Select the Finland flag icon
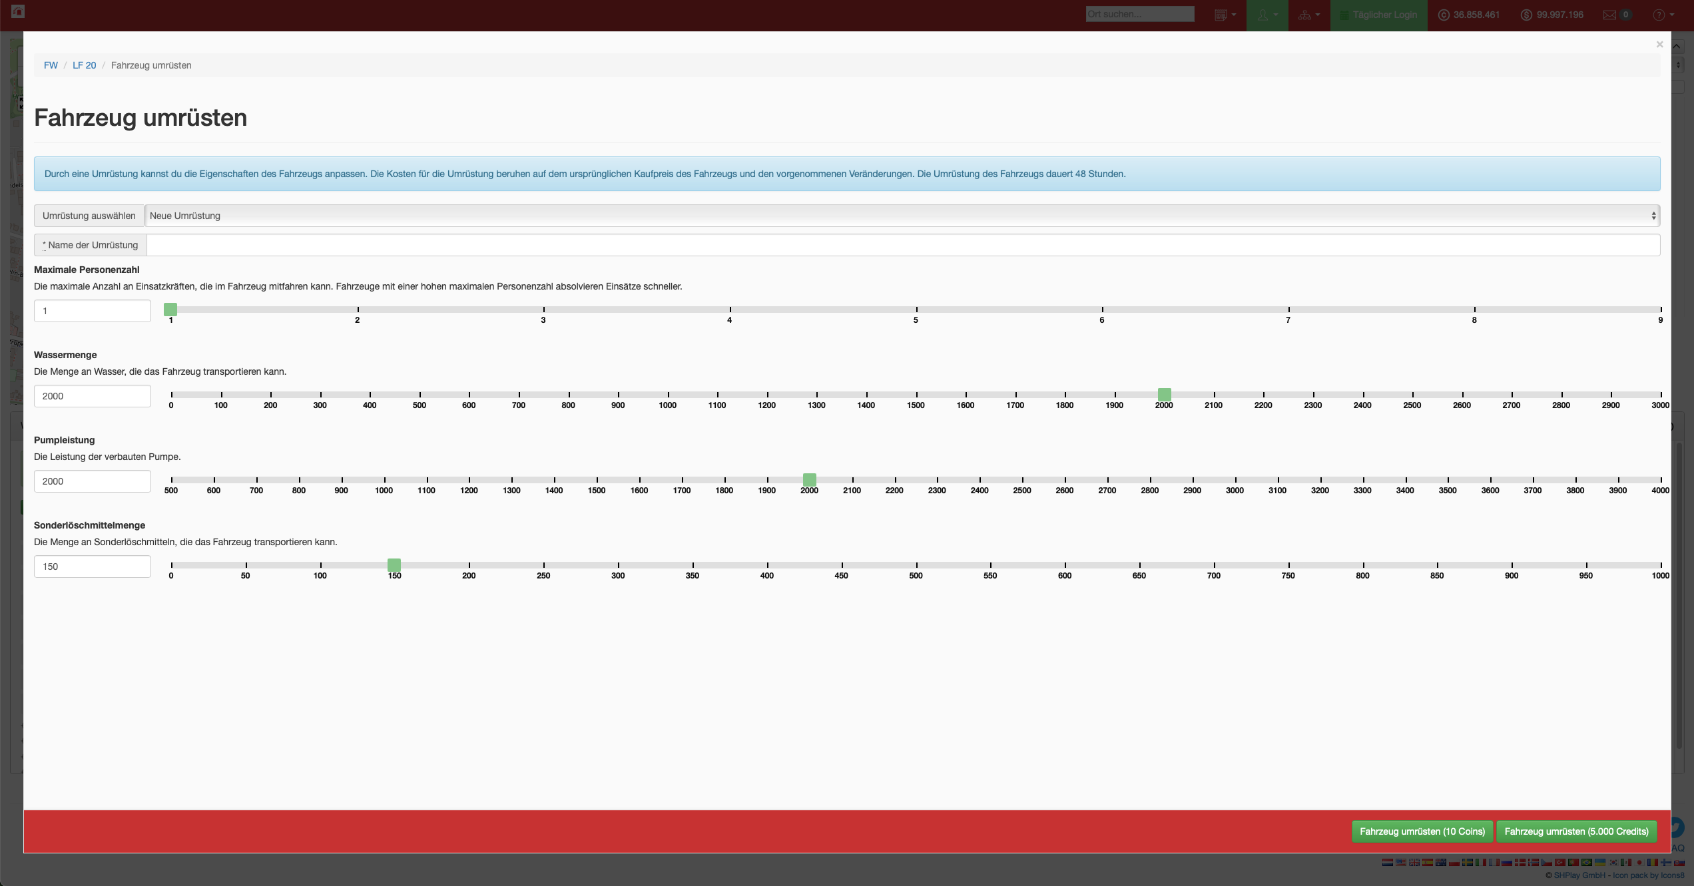Viewport: 1694px width, 886px height. [1666, 862]
